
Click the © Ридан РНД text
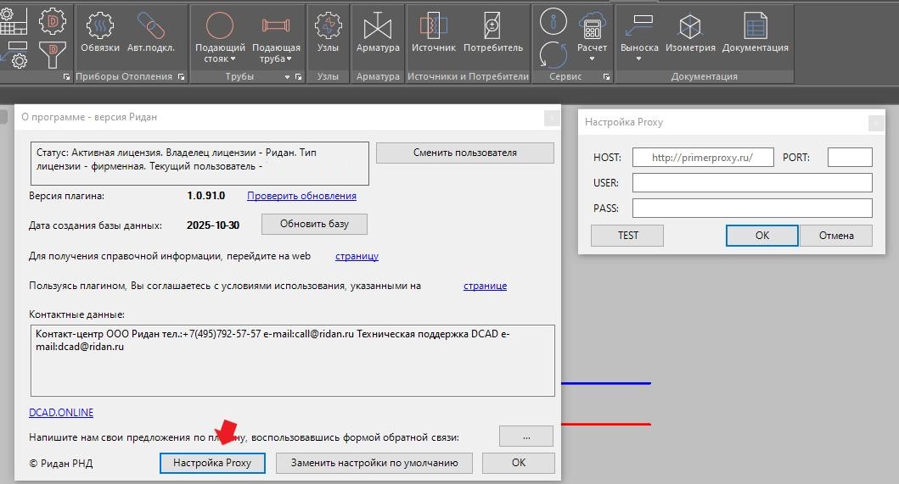pyautogui.click(x=61, y=464)
